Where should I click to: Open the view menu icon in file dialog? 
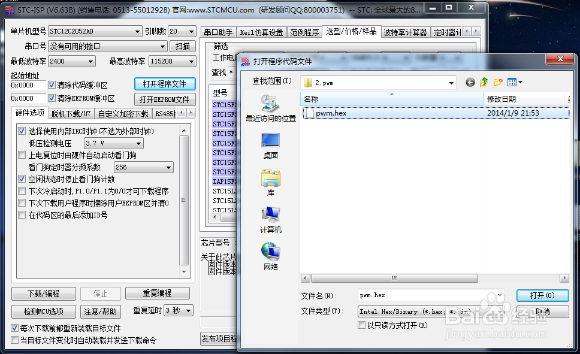(x=515, y=83)
